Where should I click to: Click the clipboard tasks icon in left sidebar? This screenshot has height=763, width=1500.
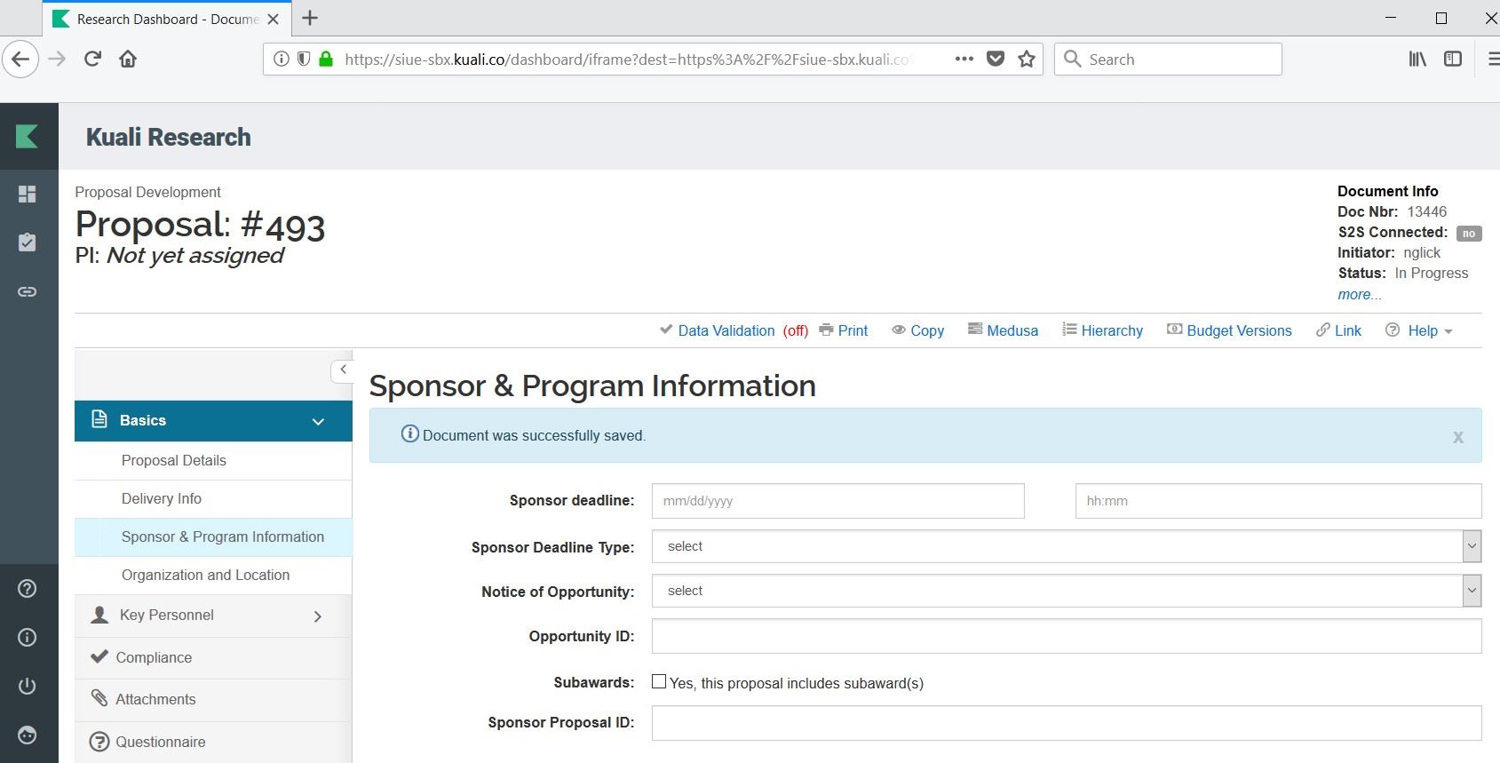coord(28,242)
